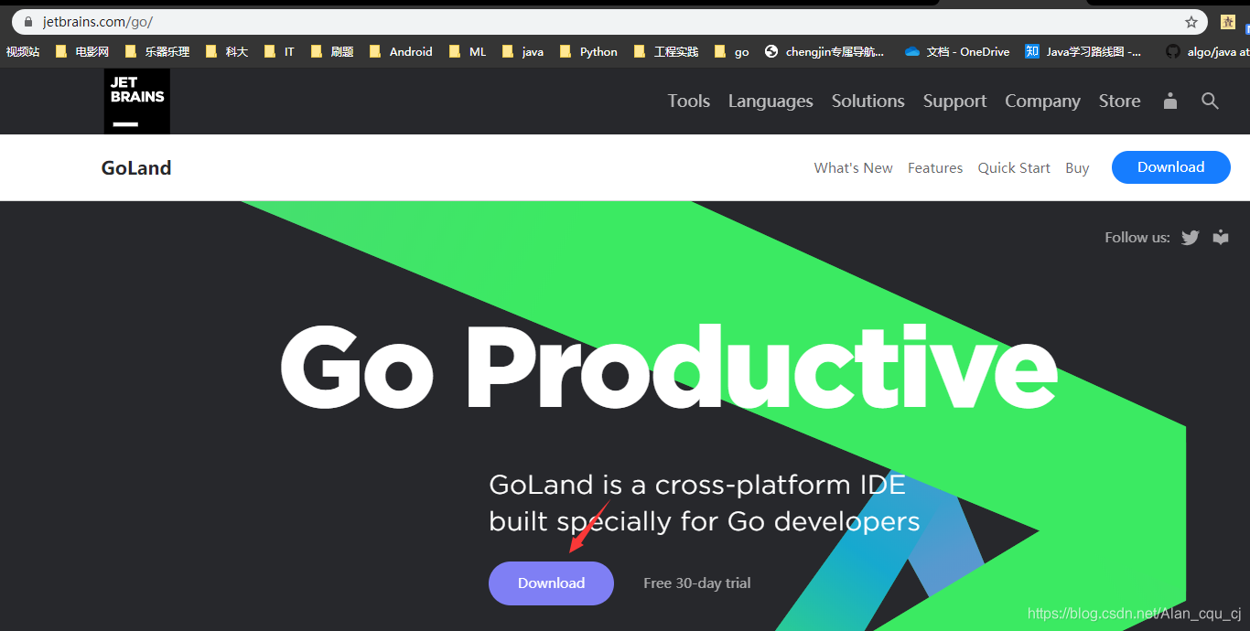The image size is (1250, 631).
Task: Open Android bookmark folder
Action: point(401,52)
